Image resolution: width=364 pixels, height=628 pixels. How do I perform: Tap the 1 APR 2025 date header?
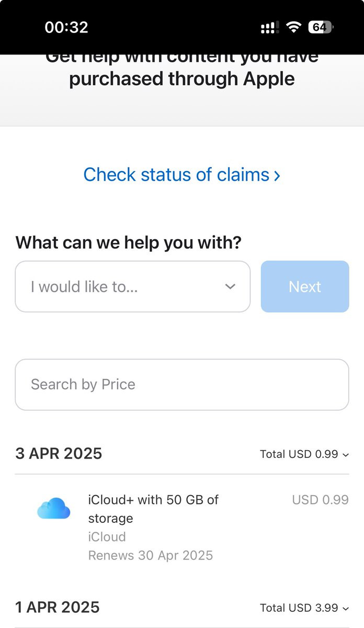(x=58, y=607)
